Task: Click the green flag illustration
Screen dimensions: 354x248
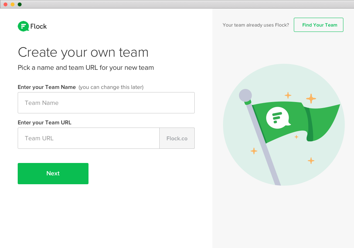Action: coord(296,122)
